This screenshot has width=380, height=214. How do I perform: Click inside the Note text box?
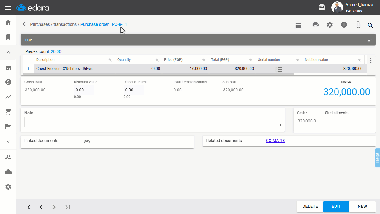[x=153, y=122]
